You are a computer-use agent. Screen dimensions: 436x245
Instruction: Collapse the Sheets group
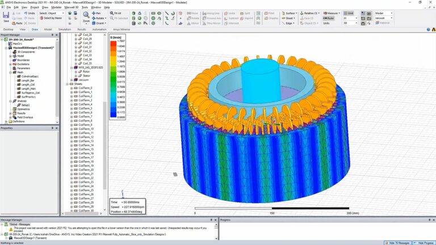pyautogui.click(x=68, y=84)
